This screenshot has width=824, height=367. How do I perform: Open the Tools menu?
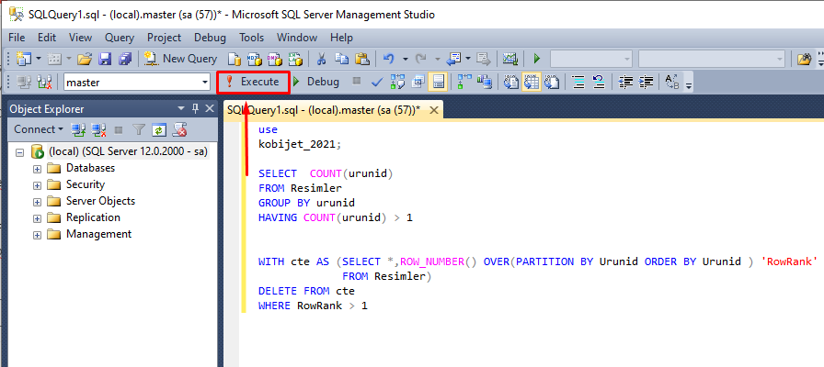coord(251,38)
